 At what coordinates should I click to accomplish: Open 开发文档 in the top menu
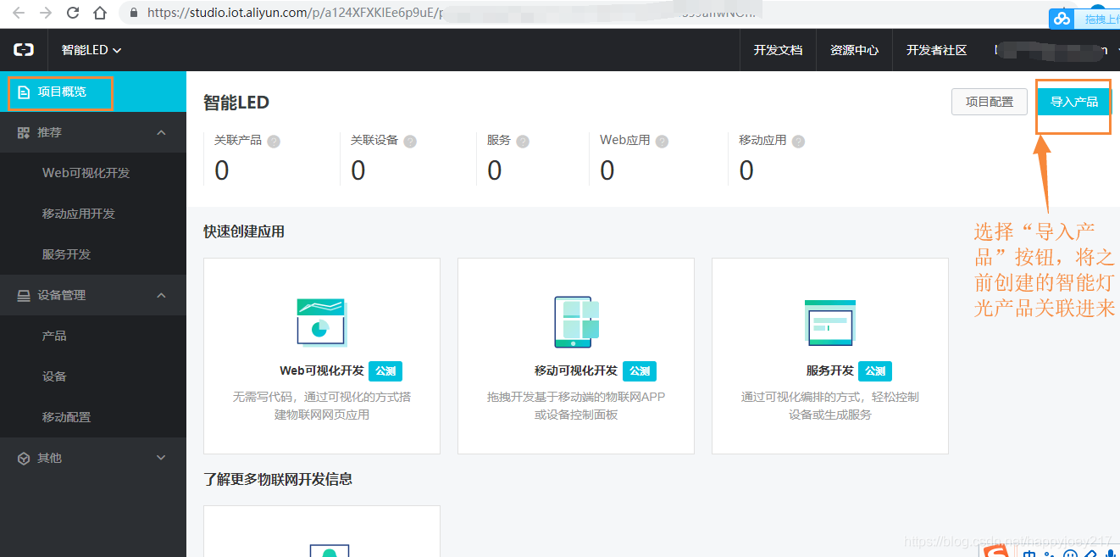[778, 50]
